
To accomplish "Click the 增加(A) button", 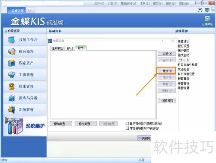I will pyautogui.click(x=167, y=71).
